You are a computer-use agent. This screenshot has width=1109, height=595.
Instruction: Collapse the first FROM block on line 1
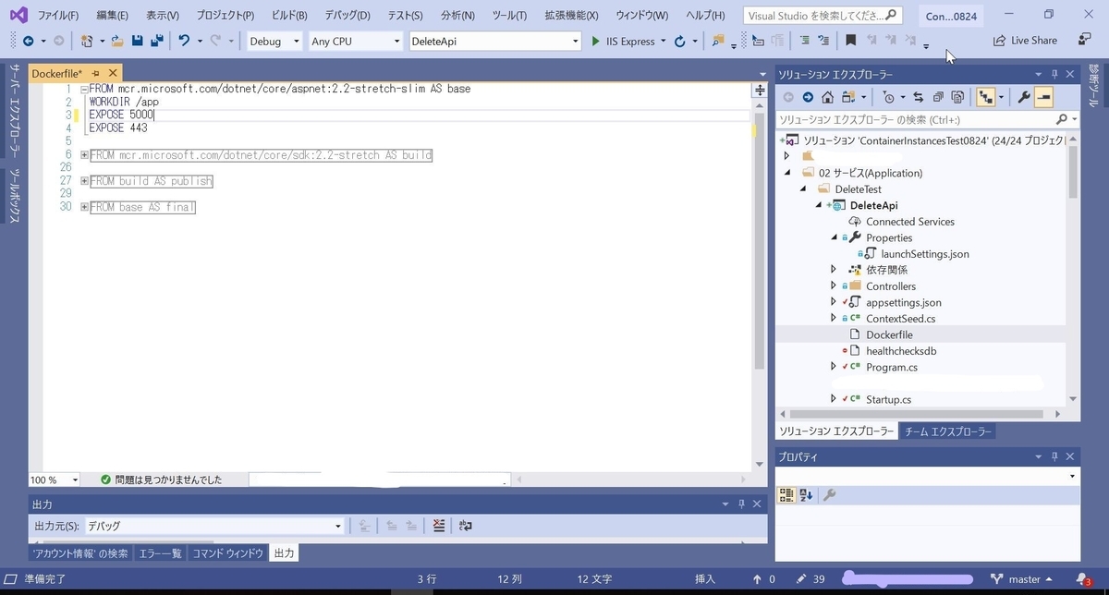(x=84, y=90)
